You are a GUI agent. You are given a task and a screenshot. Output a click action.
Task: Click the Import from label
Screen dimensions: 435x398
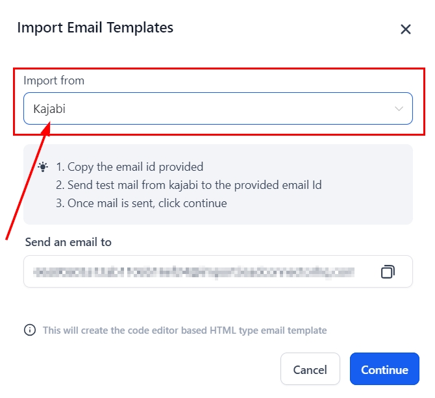click(x=54, y=81)
